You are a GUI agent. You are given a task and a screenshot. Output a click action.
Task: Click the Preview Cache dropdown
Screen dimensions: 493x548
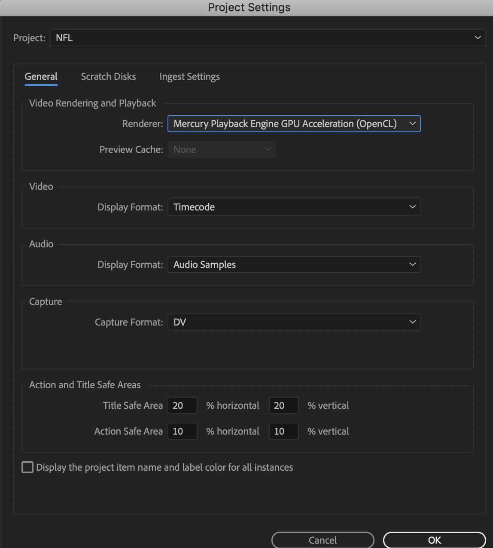[x=221, y=149]
